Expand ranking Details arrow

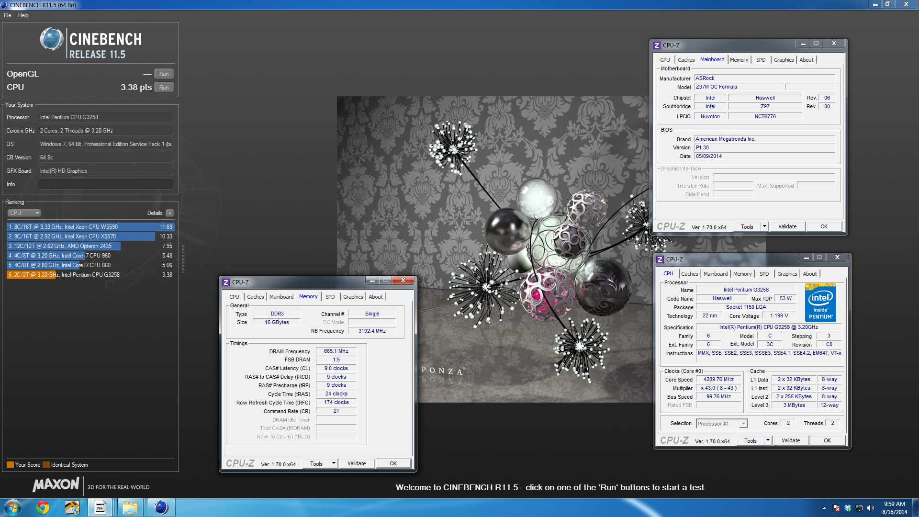point(170,213)
